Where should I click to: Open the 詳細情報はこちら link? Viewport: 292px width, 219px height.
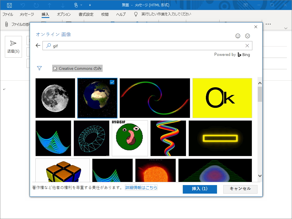click(x=141, y=187)
